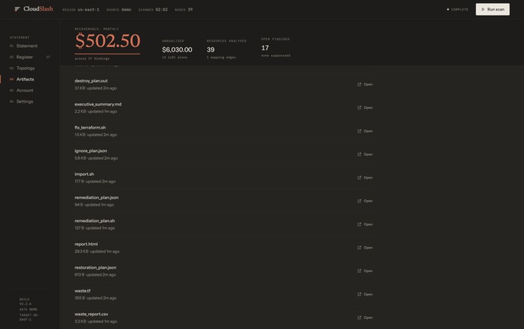
Task: Click the $502.50 recoverable monthly amount
Action: tap(108, 41)
